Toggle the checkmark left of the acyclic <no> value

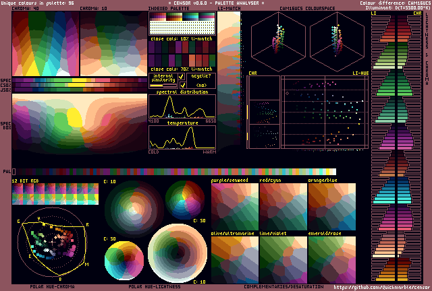[183, 85]
